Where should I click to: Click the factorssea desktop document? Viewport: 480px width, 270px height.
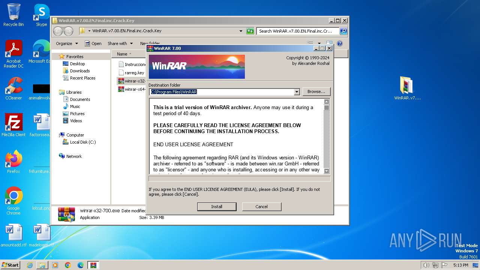40,125
